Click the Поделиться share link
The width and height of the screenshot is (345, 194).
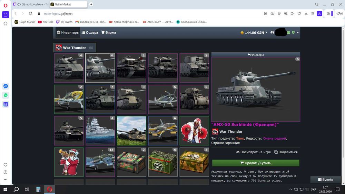[x=286, y=152]
